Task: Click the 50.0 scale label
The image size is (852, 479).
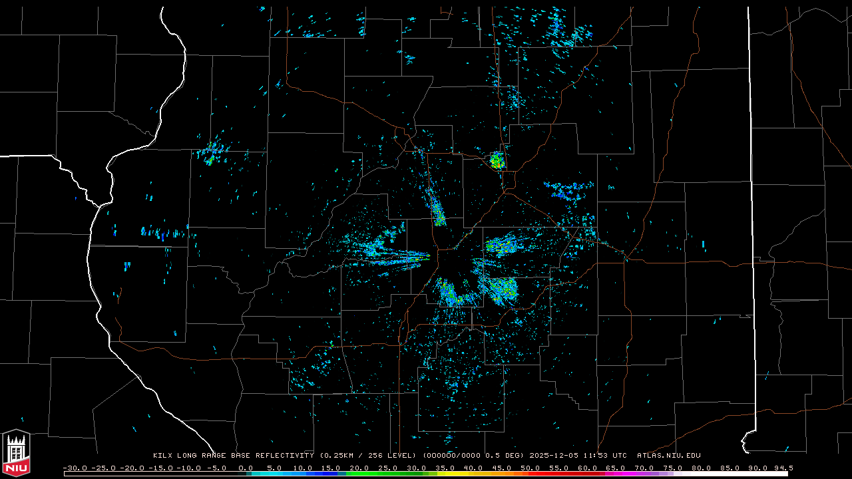Action: pyautogui.click(x=530, y=468)
